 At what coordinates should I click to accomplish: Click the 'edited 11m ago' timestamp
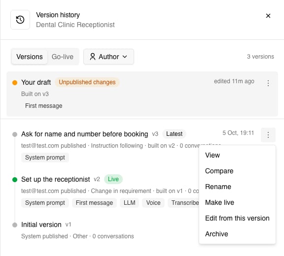pos(234,81)
